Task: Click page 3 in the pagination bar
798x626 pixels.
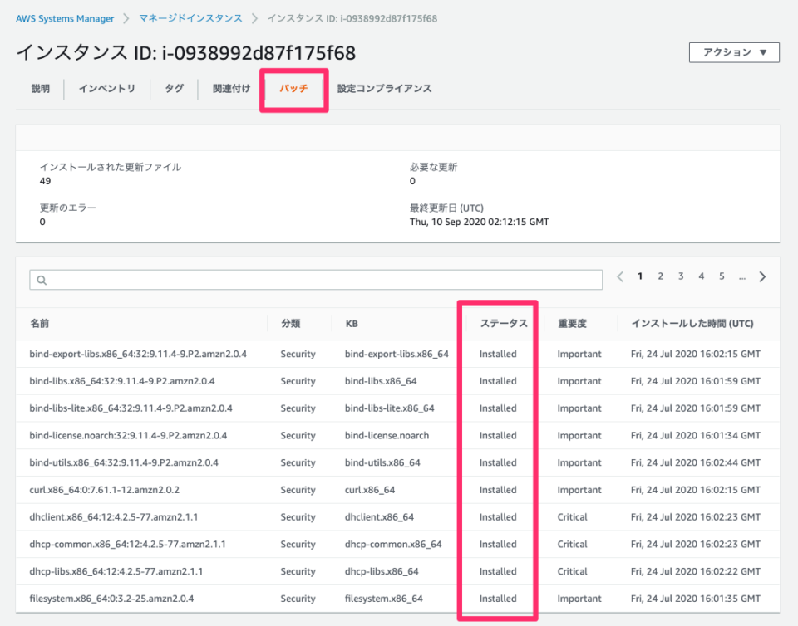Action: (681, 276)
